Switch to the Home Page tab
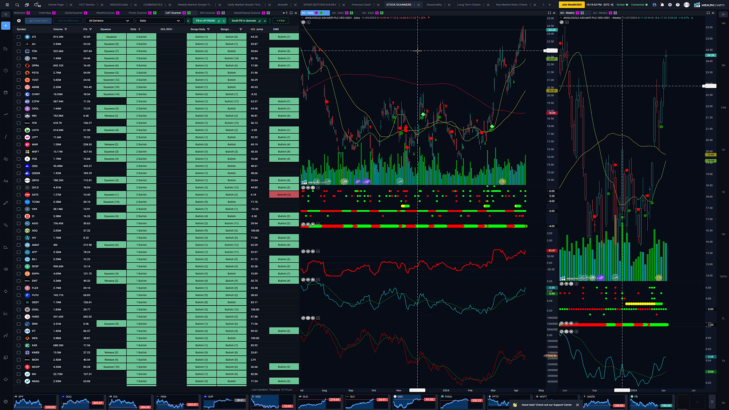Image resolution: width=729 pixels, height=410 pixels. pyautogui.click(x=56, y=5)
